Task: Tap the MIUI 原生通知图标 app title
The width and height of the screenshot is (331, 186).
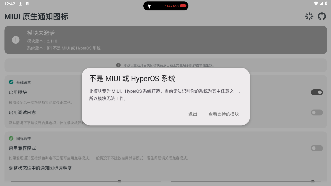Action: point(36,17)
